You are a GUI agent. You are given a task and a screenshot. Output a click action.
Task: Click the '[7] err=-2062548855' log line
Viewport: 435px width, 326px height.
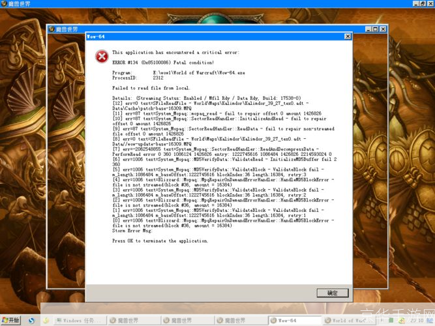[216, 149]
